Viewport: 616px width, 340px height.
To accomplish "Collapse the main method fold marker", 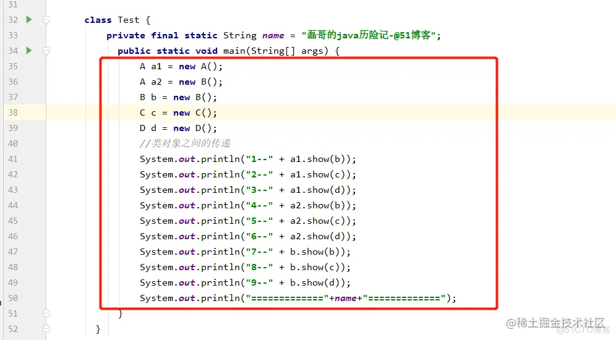I will point(46,51).
